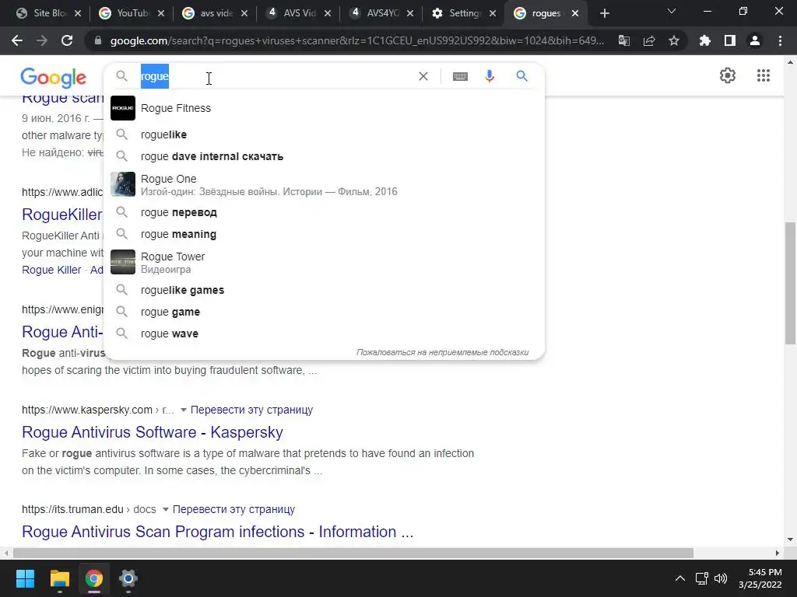Expand truman.edu result options arrow
Screen dimensions: 797x597
point(165,509)
